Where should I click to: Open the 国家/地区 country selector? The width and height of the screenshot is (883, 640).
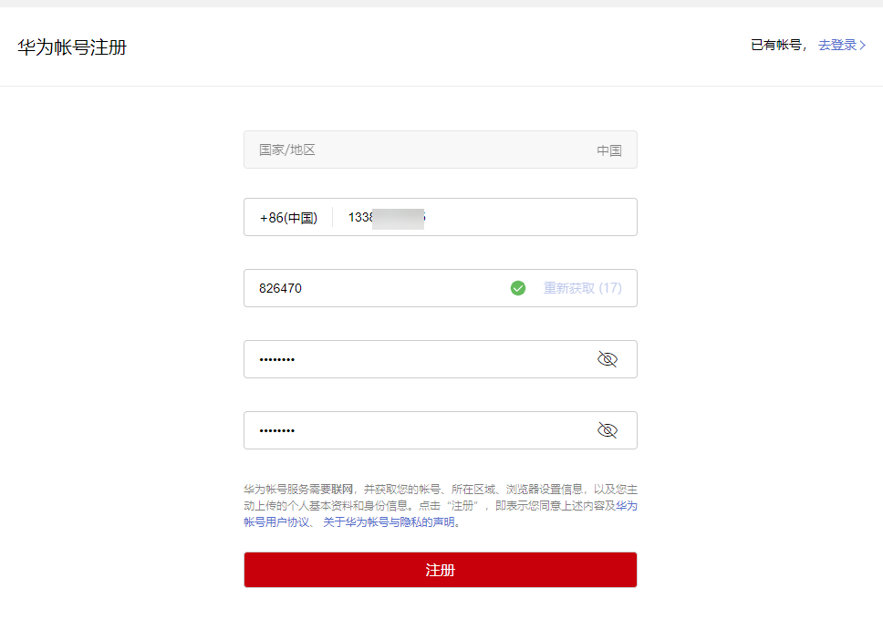(x=441, y=150)
